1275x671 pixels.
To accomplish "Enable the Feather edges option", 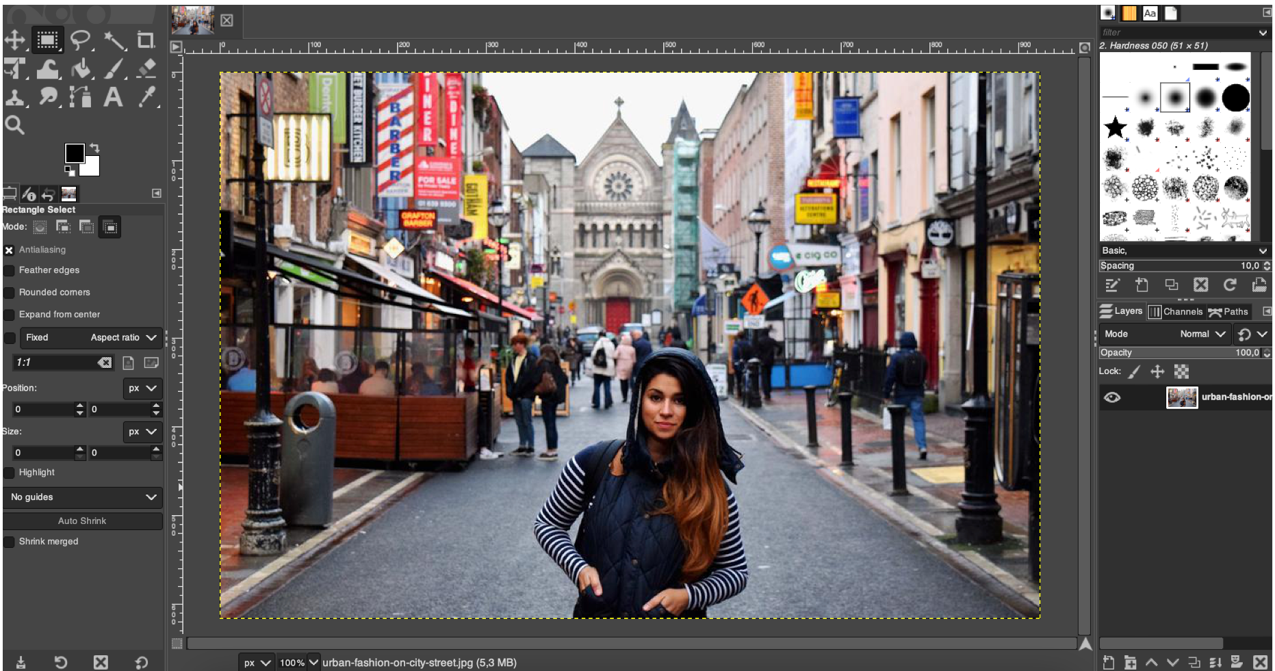I will [10, 270].
